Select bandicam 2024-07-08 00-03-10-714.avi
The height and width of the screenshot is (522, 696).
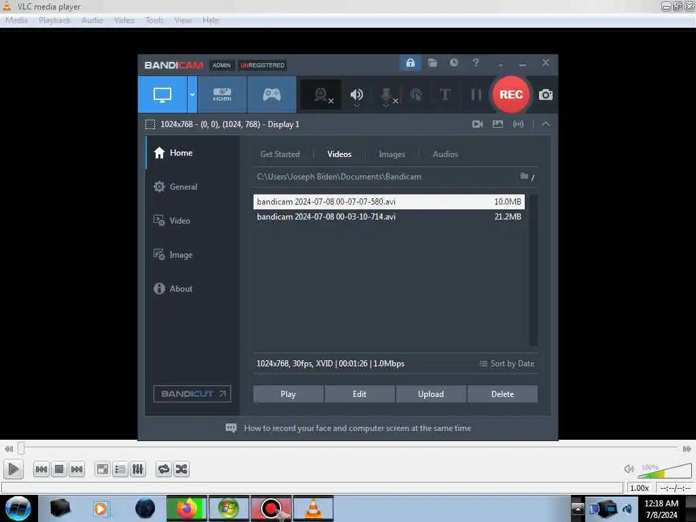click(x=389, y=217)
